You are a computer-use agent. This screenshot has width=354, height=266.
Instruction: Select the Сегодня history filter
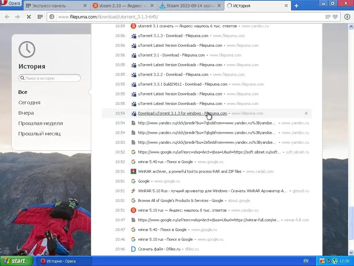pos(29,103)
